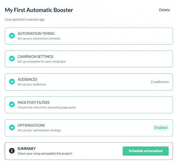The height and width of the screenshot is (165, 178).
Task: Click the 2 audiences label
Action: [160, 82]
